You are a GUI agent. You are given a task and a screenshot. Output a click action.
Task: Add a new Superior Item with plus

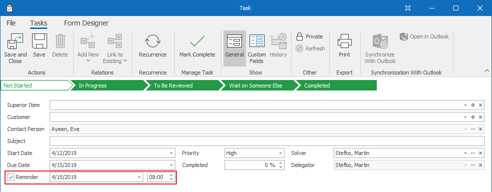point(473,105)
